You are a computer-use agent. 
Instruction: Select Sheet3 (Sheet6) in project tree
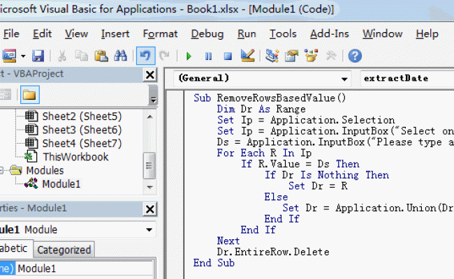(82, 130)
